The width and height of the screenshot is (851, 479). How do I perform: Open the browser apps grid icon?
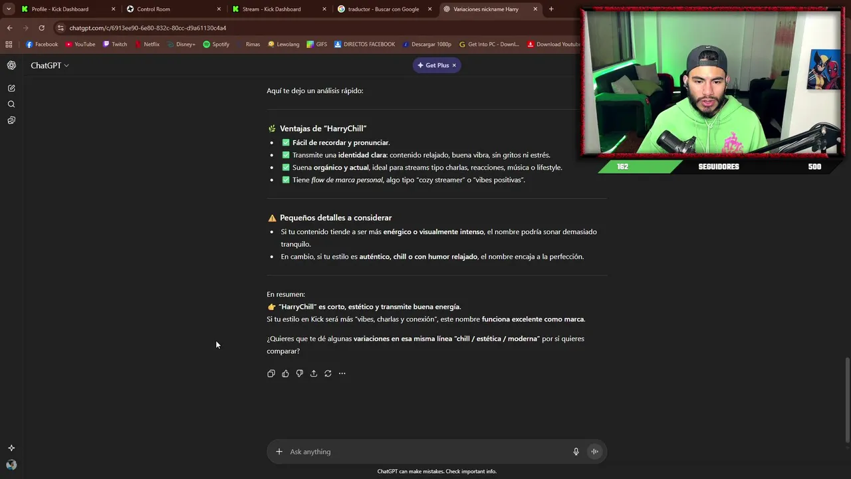point(9,45)
